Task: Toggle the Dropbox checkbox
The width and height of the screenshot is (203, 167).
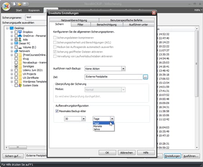Action: 16,32
